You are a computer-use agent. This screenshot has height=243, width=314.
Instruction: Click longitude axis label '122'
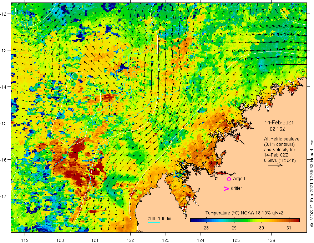130,240
